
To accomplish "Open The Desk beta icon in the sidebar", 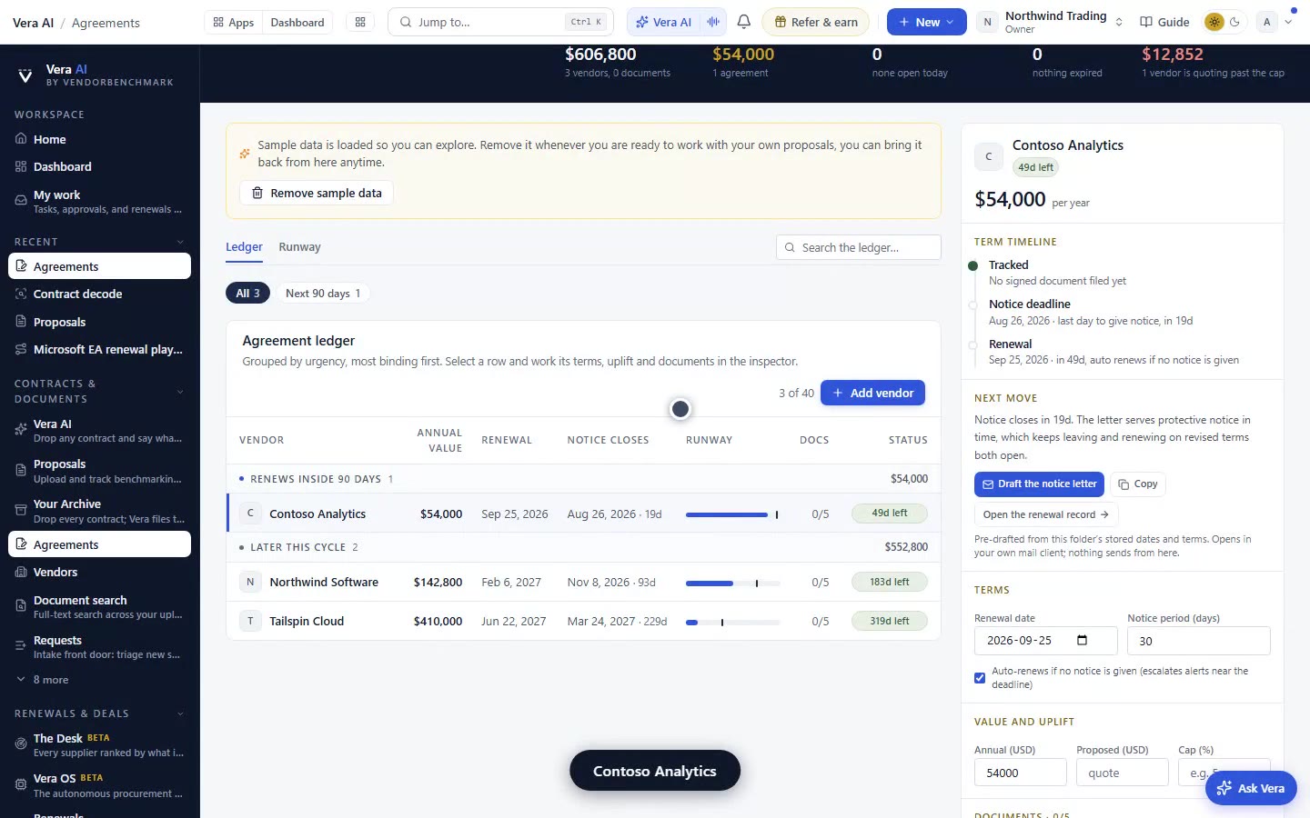I will [x=21, y=744].
